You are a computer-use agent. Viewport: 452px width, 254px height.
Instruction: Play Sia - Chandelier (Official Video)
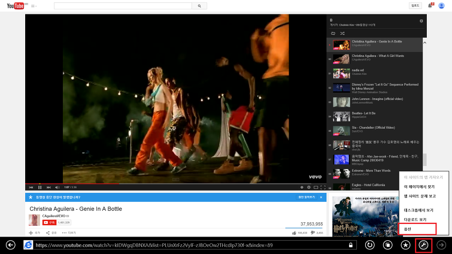[374, 131]
